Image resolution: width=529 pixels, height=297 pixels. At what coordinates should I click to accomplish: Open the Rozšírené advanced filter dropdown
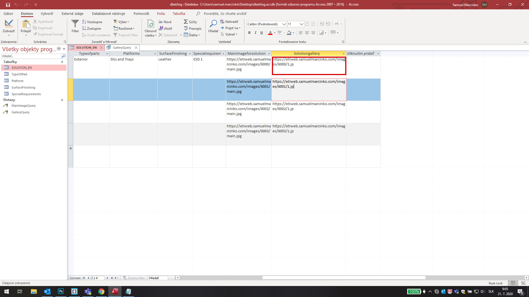[124, 28]
